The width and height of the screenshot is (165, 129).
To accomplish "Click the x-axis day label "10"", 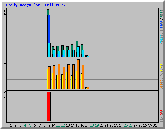I will click(53, 125).
